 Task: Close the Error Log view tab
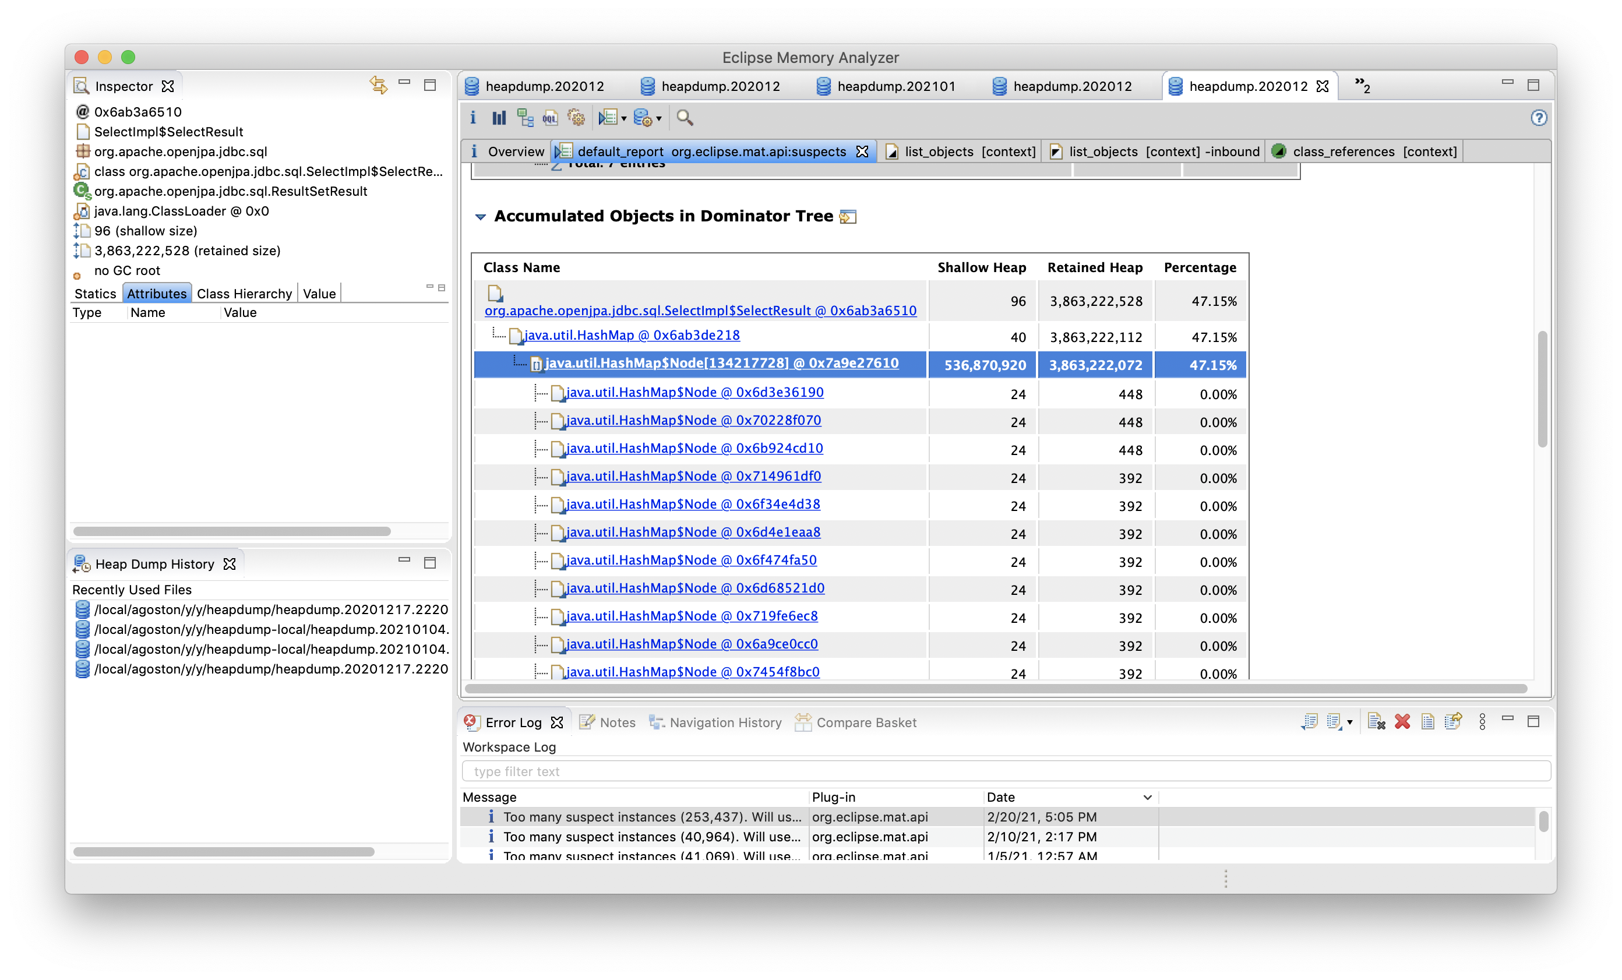pyautogui.click(x=557, y=722)
